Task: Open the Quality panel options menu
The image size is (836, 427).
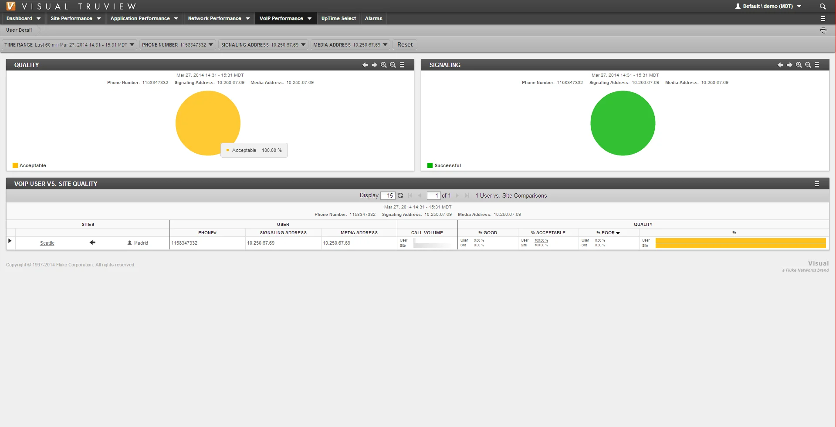Action: point(402,65)
